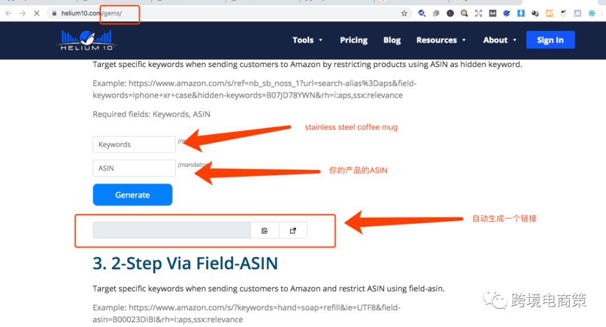Click the "3. 2-Step Via Field-ASIN" heading
606x327 pixels.
185,264
